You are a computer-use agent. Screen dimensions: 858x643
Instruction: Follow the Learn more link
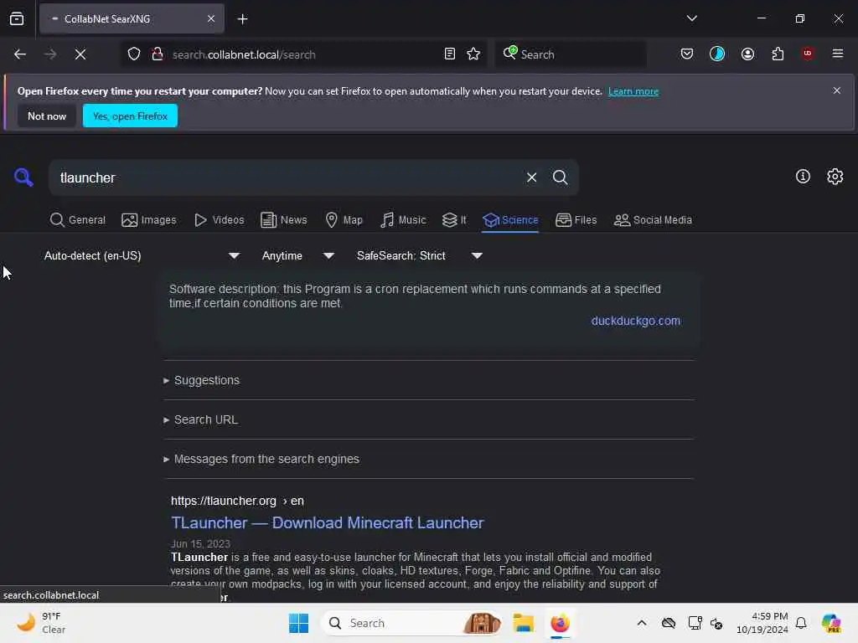point(633,91)
